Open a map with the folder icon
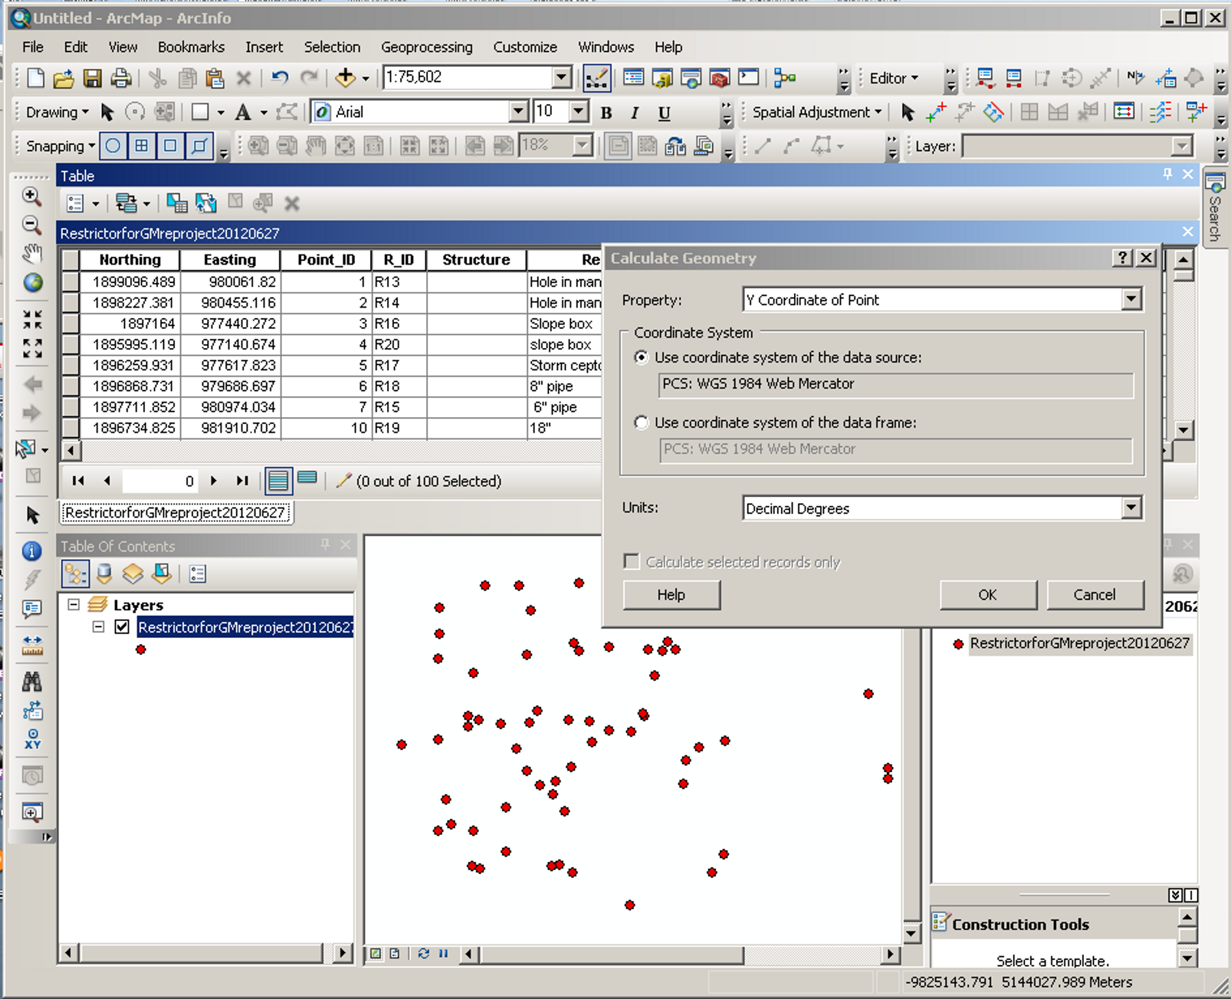The image size is (1231, 999). click(x=64, y=78)
